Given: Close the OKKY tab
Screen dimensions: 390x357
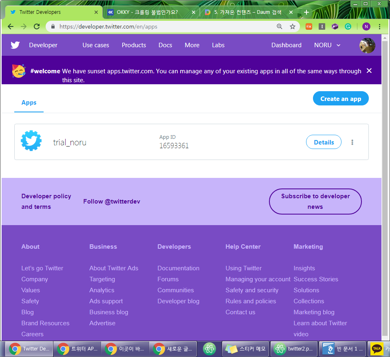Looking at the screenshot, I should pos(194,12).
